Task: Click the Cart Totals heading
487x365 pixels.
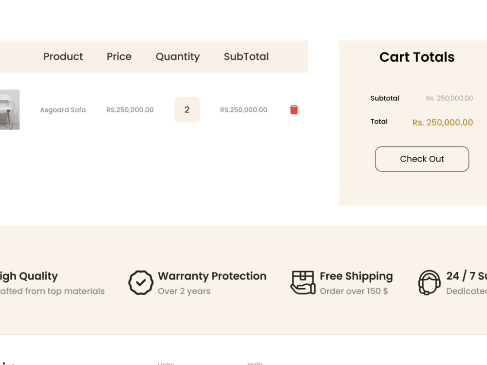Action: click(417, 57)
